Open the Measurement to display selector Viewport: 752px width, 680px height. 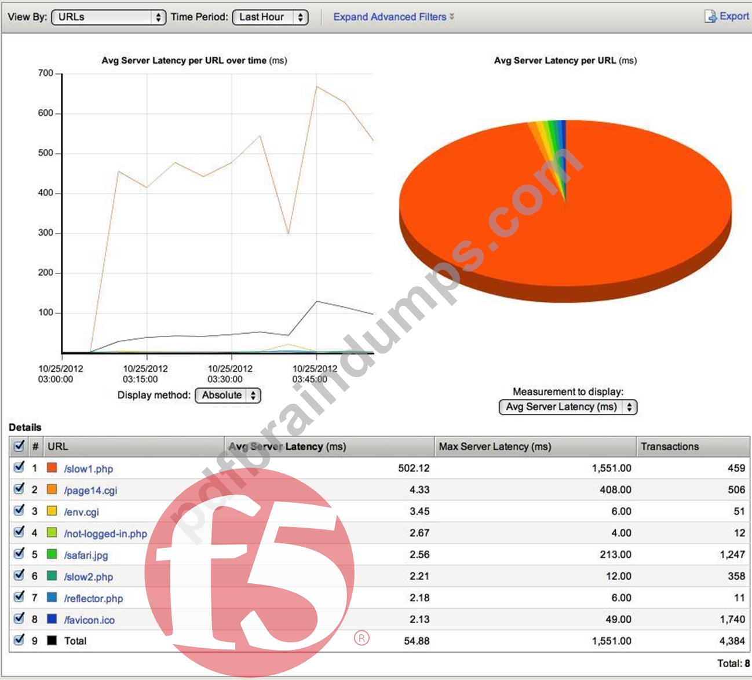point(568,407)
